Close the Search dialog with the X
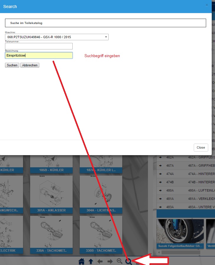 (207, 5)
